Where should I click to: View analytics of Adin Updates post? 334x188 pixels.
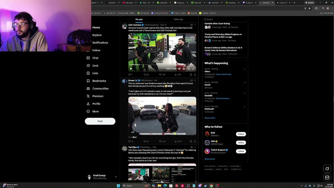click(178, 75)
